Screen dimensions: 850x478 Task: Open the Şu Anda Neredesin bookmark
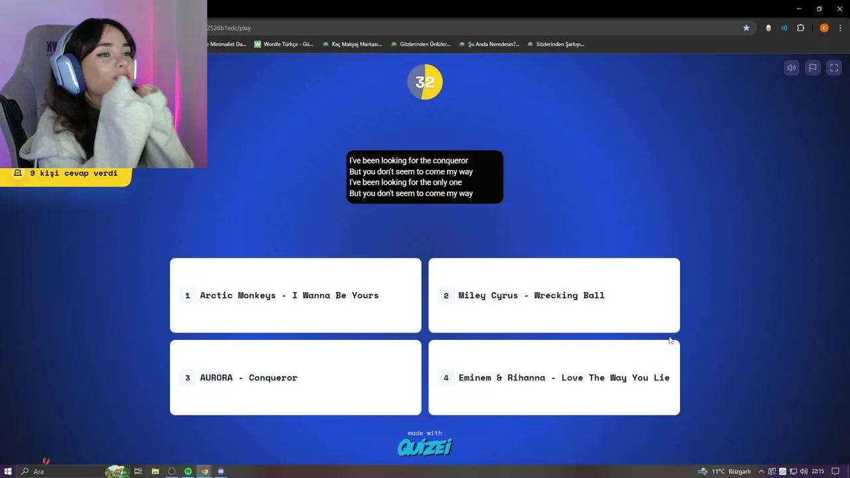pos(489,44)
